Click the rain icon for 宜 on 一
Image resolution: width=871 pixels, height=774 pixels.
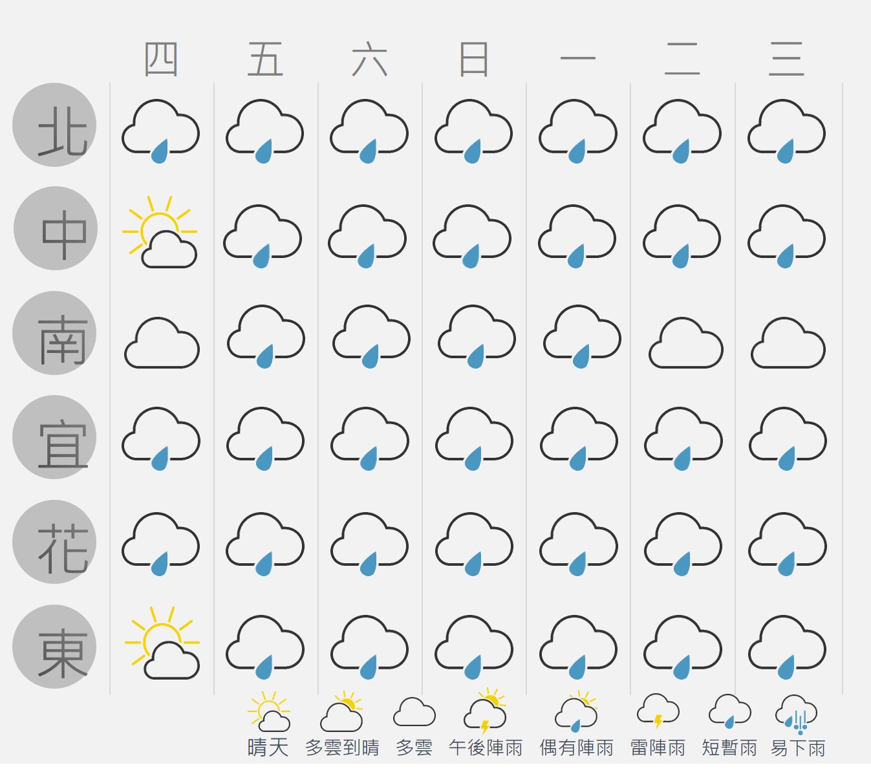[x=579, y=439]
